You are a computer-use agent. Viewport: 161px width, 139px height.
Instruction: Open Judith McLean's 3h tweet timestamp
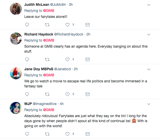pyautogui.click(x=71, y=5)
